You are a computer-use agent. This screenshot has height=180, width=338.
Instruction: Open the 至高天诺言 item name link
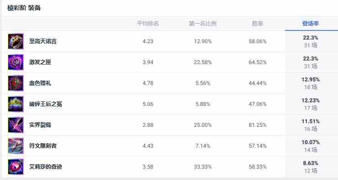[43, 41]
